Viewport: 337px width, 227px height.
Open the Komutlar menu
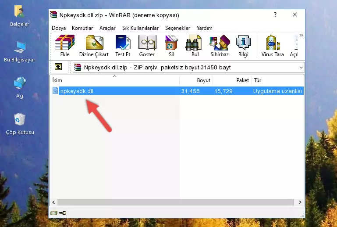click(82, 28)
